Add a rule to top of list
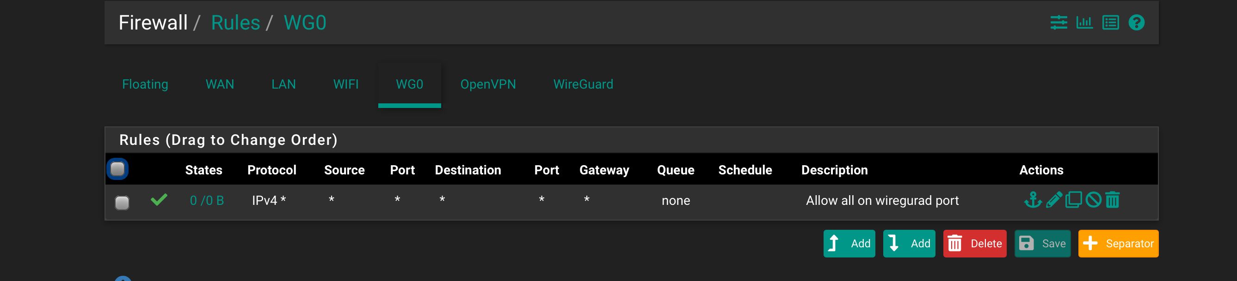 click(849, 244)
